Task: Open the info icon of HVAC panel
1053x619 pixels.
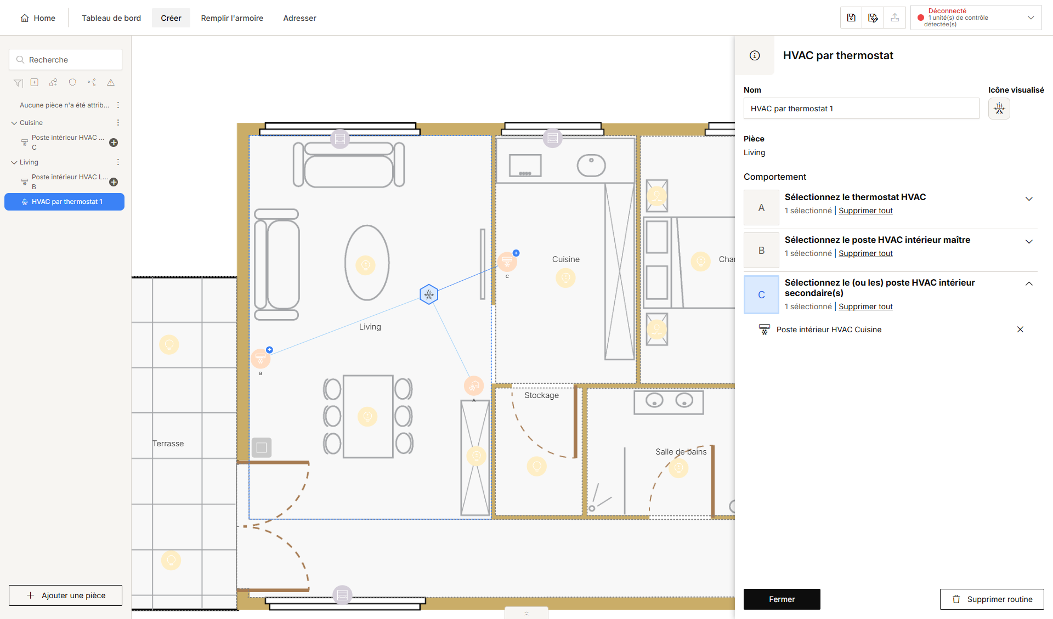Action: tap(755, 55)
